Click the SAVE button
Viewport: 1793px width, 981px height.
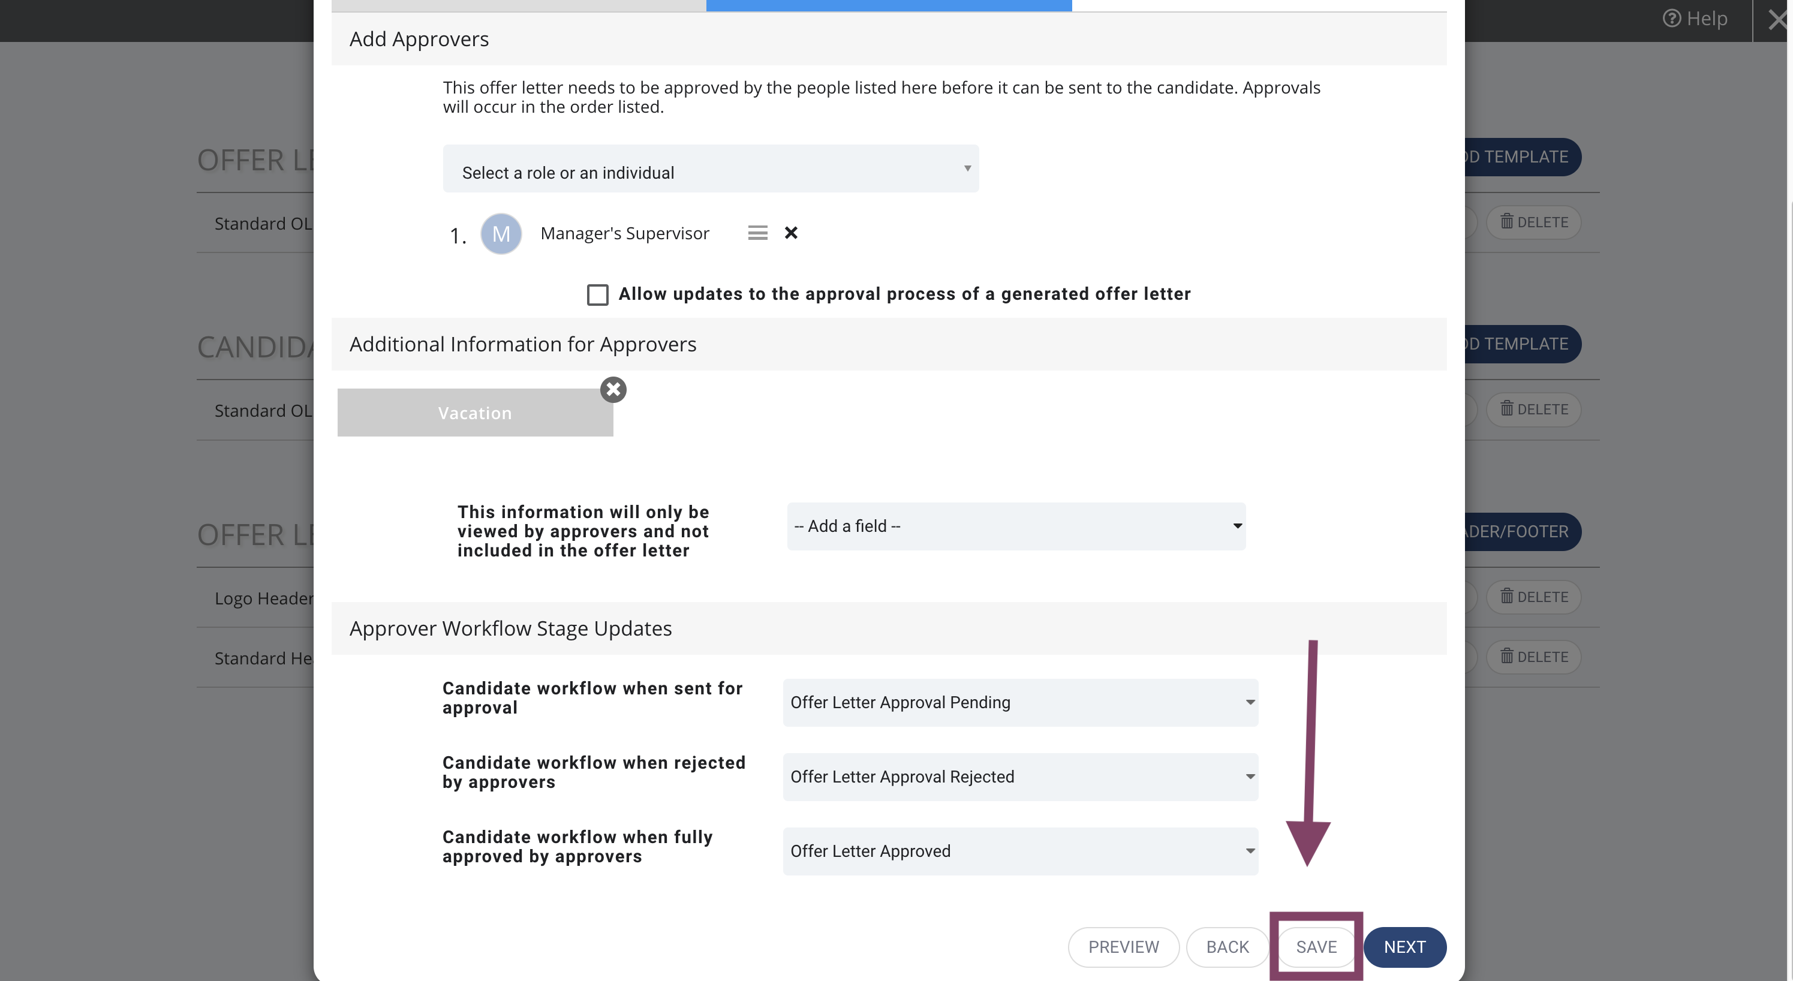point(1316,947)
